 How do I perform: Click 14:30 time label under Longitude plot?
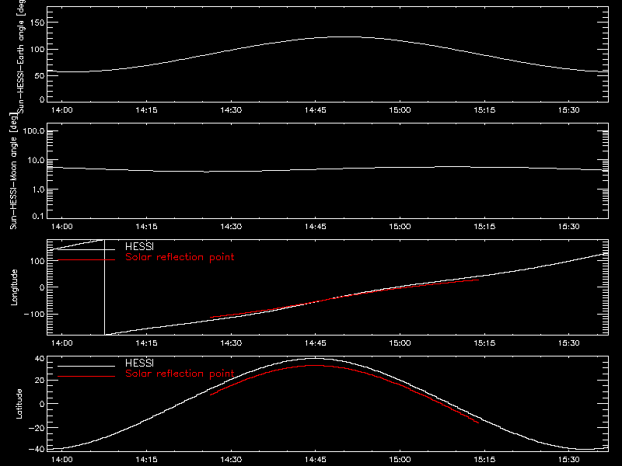pos(231,343)
